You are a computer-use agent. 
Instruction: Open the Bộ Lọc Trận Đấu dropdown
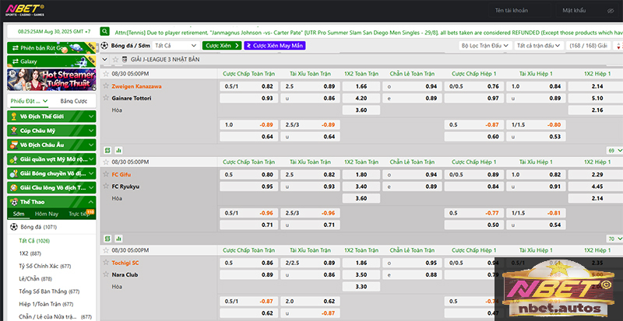[x=483, y=46]
